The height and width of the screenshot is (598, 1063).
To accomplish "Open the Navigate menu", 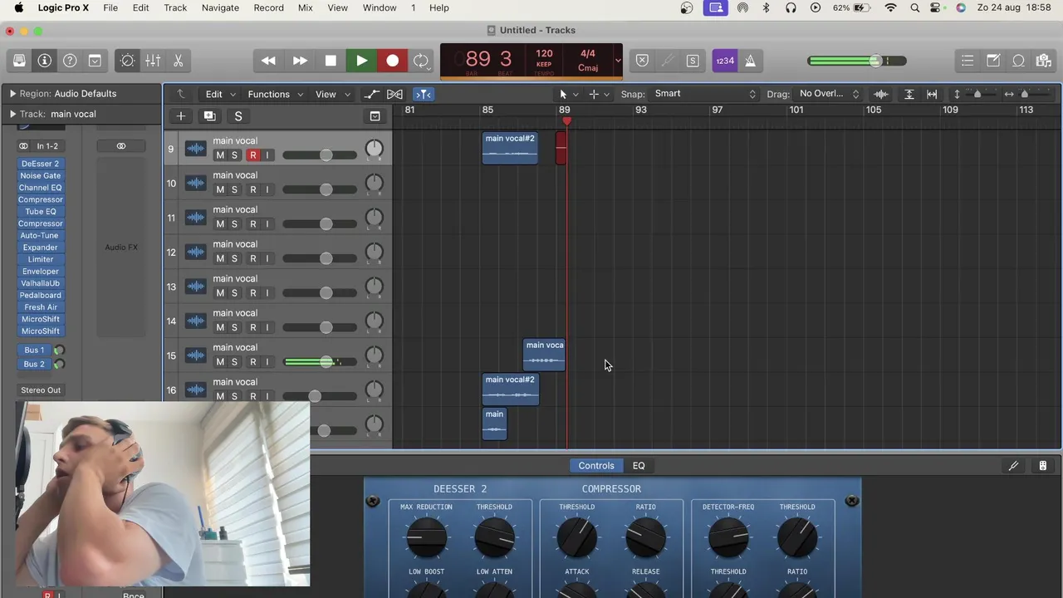I will (220, 7).
